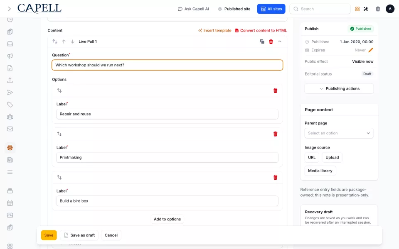Delete the Build a bird box option

coord(275,177)
